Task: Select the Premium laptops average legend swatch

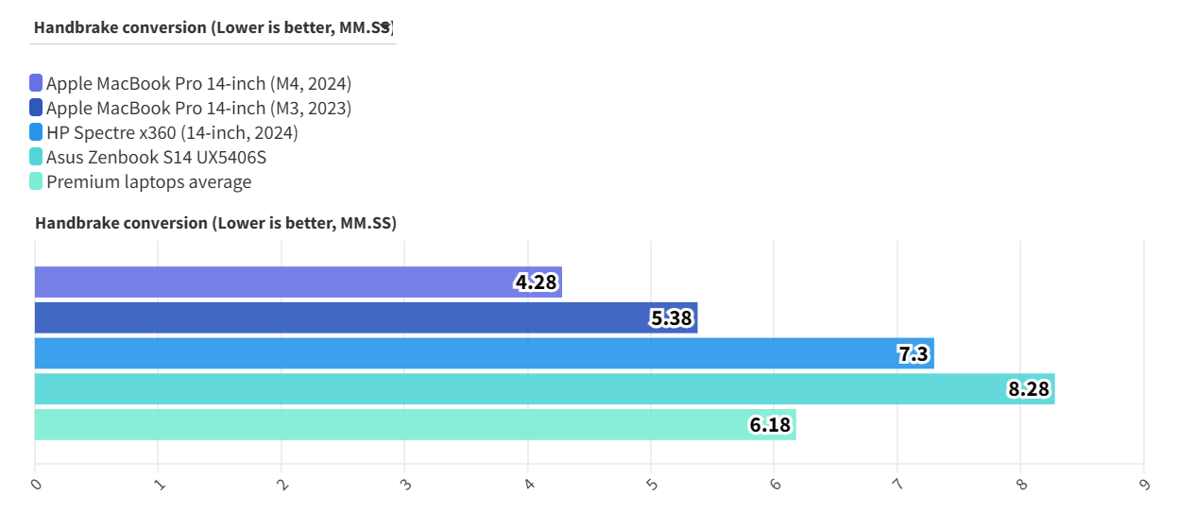Action: (36, 181)
